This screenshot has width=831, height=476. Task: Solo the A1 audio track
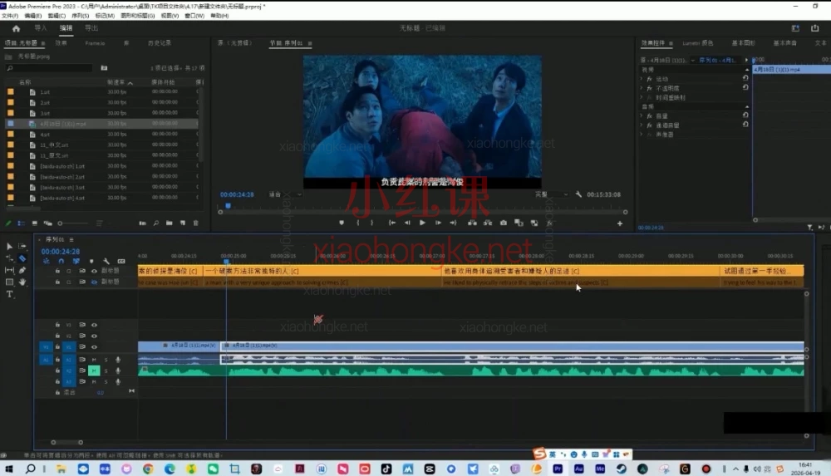(106, 360)
